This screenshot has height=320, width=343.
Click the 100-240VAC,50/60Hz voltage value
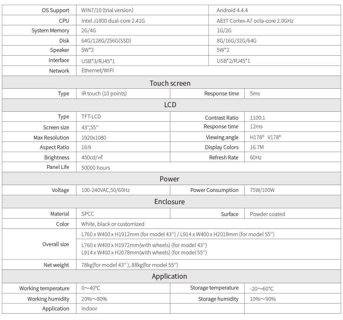105,190
